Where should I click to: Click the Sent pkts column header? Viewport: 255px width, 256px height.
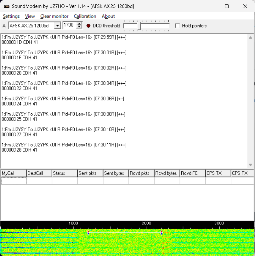click(90, 173)
